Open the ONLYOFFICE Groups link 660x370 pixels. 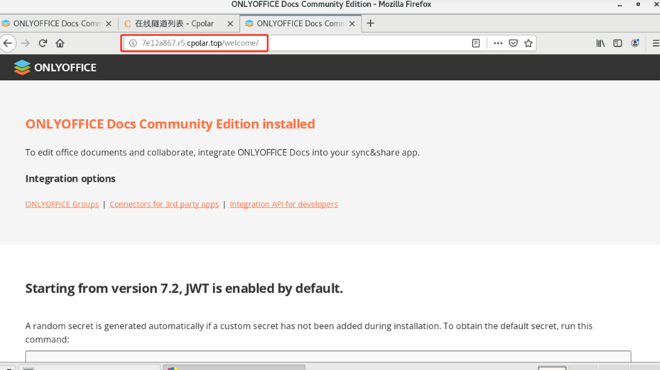click(x=62, y=204)
